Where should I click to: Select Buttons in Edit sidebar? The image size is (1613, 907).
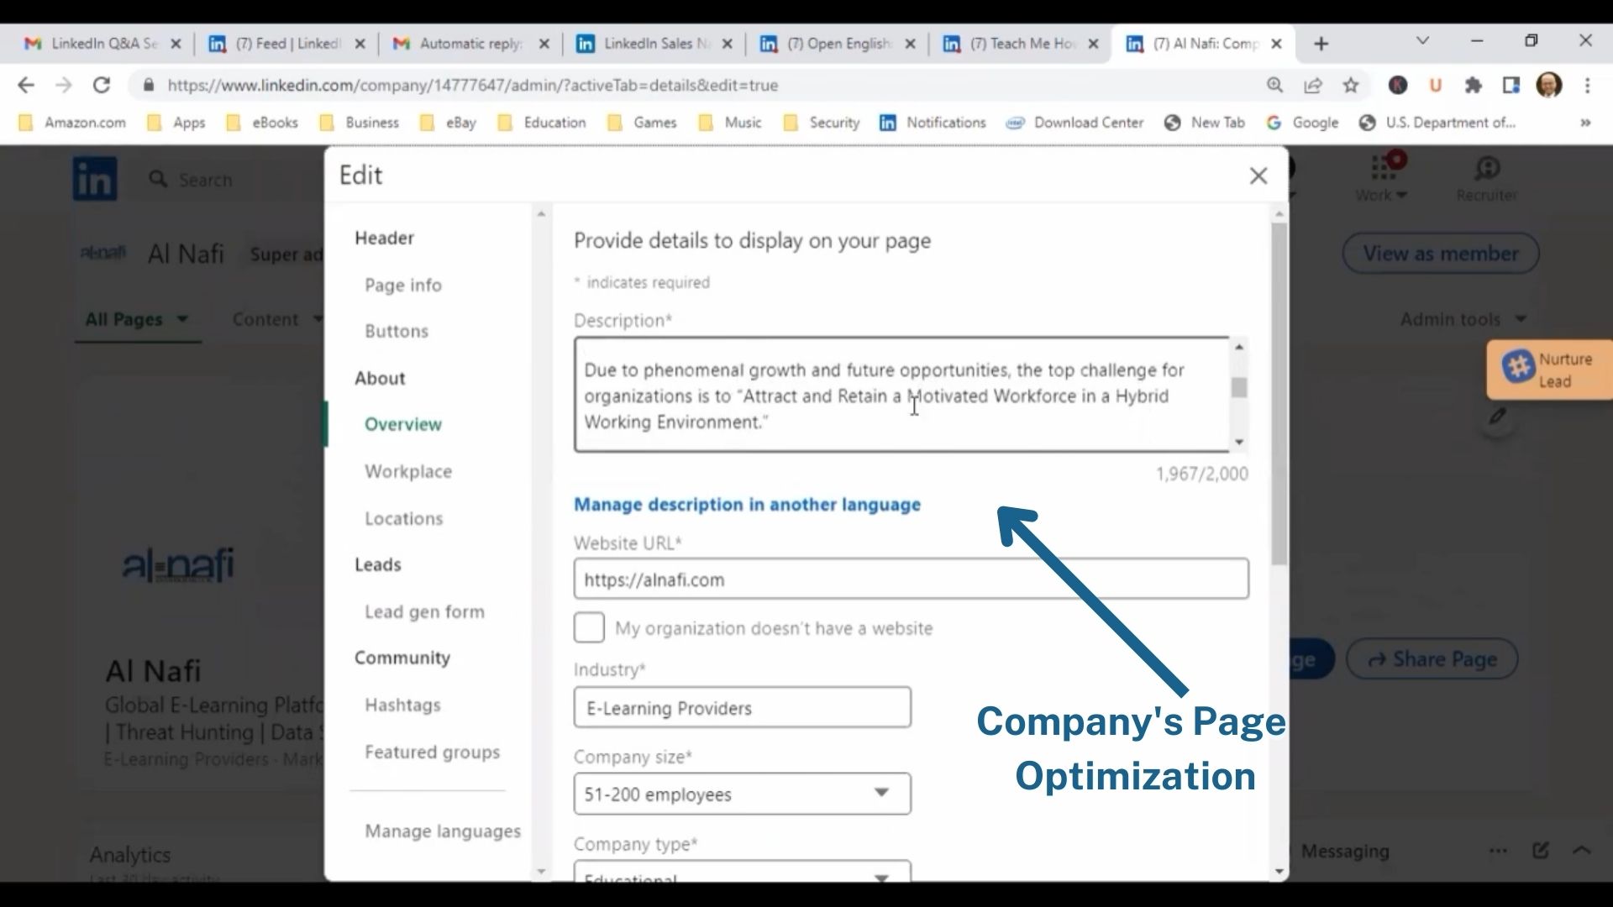(x=397, y=331)
